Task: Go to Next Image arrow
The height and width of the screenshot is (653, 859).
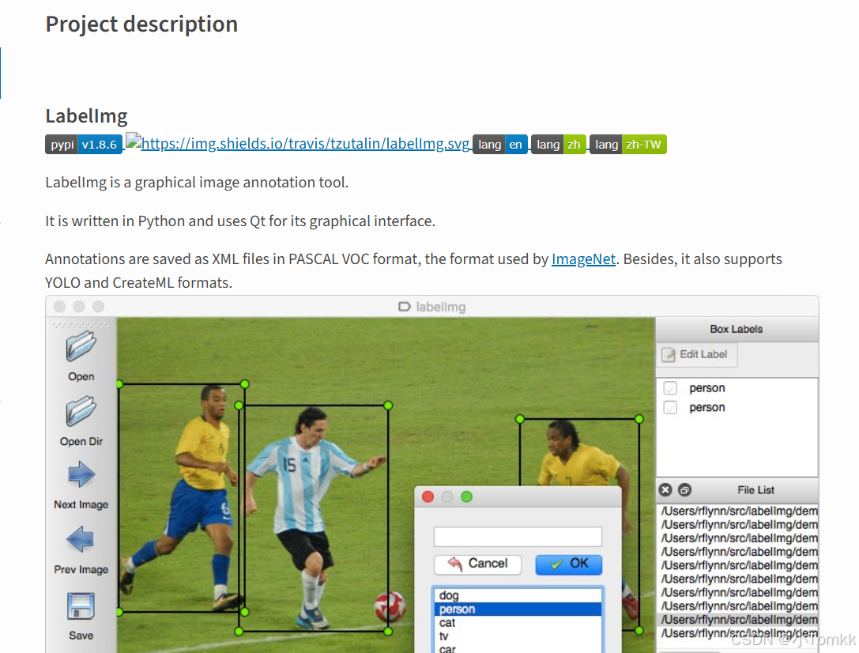Action: tap(81, 474)
